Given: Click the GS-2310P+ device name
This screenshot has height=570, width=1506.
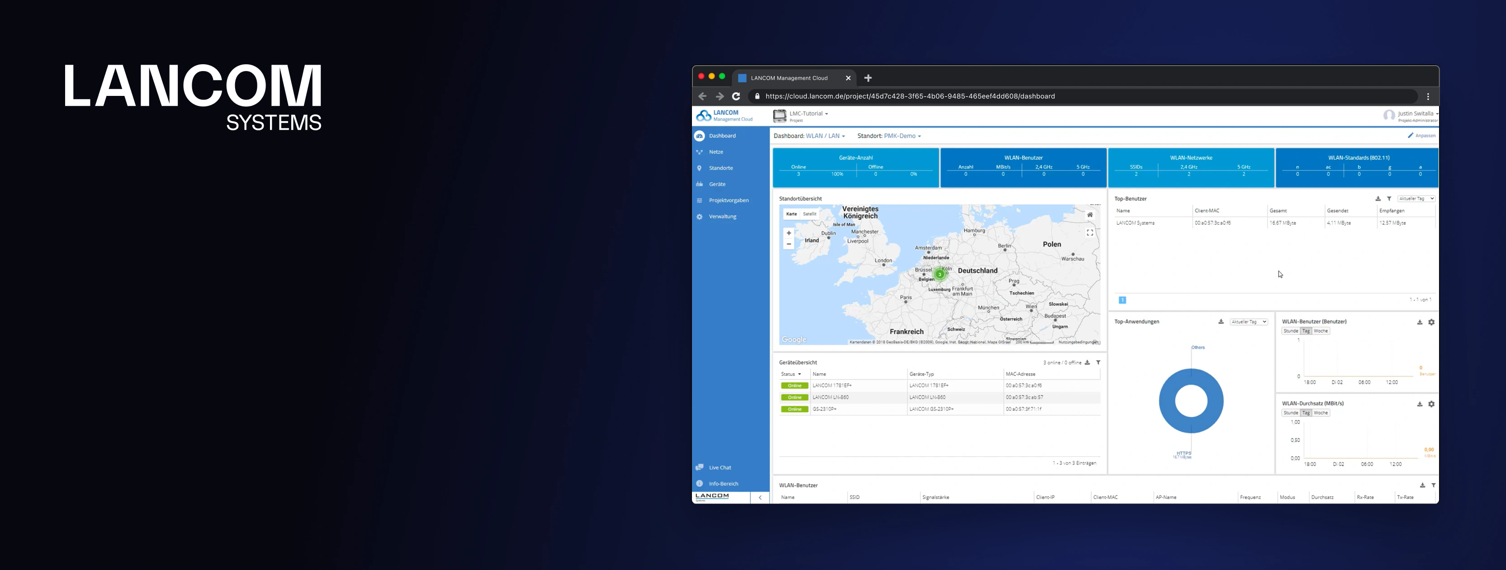Looking at the screenshot, I should [x=824, y=409].
